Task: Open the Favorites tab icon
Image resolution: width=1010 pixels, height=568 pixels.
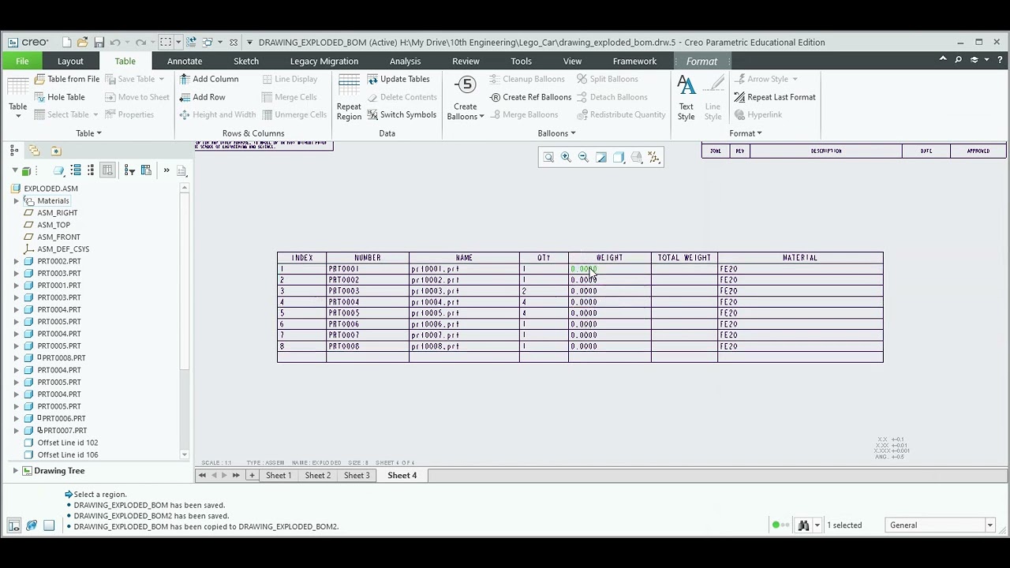Action: coord(55,150)
